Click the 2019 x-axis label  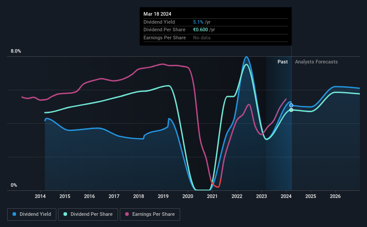pos(163,196)
